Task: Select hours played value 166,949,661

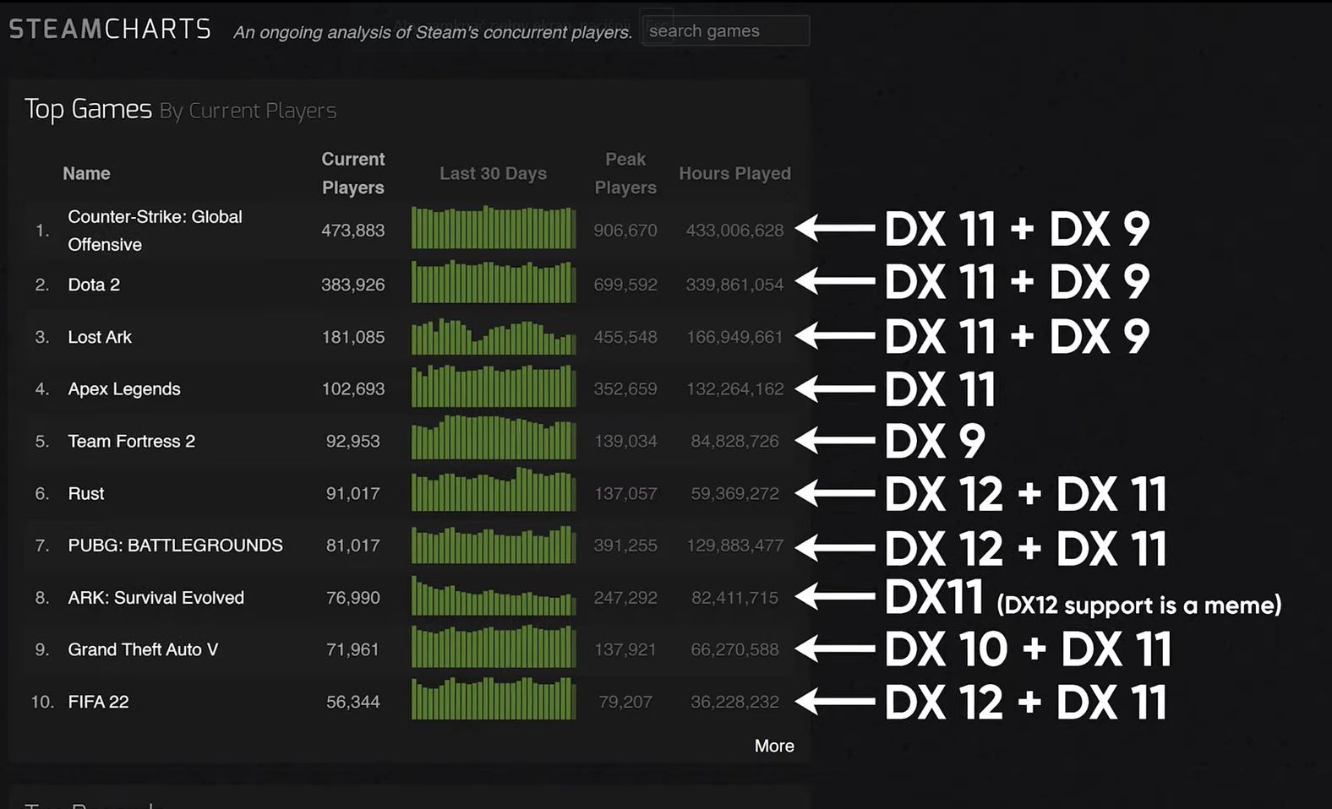Action: coord(735,337)
